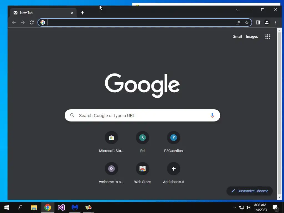Screen dimensions: 284x213
Task: Open the clock showing 8:08 AM
Action: [260, 207]
